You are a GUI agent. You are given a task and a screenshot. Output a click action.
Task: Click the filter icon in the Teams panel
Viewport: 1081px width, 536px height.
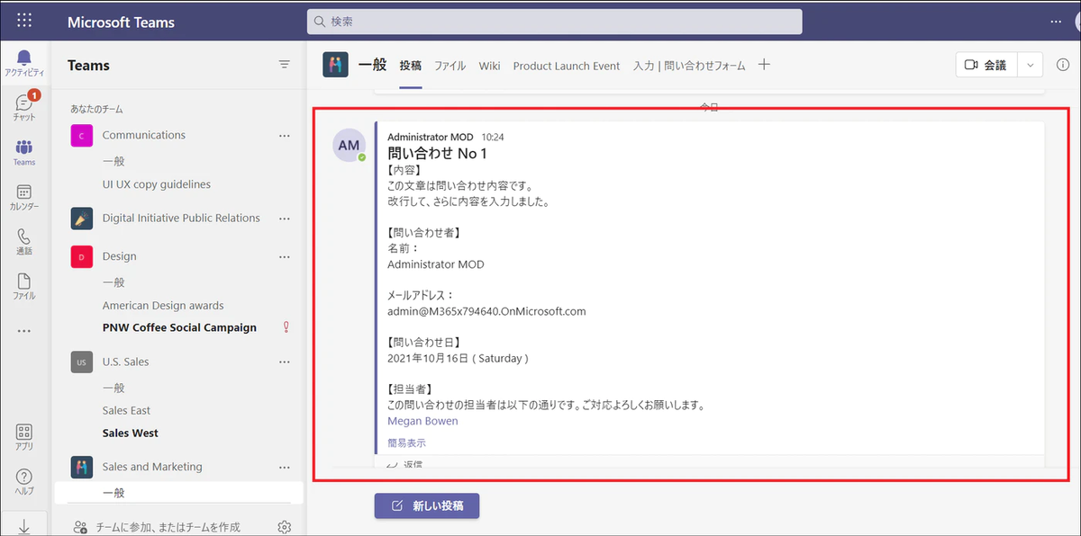click(x=285, y=65)
